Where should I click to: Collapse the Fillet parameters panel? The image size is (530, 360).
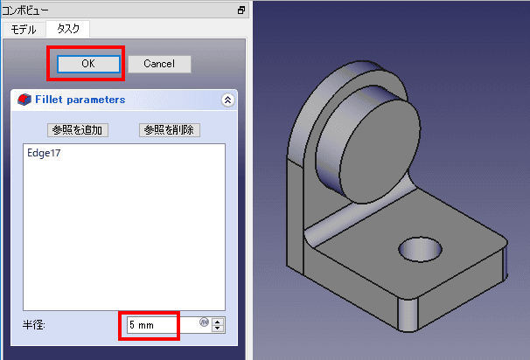[x=227, y=100]
